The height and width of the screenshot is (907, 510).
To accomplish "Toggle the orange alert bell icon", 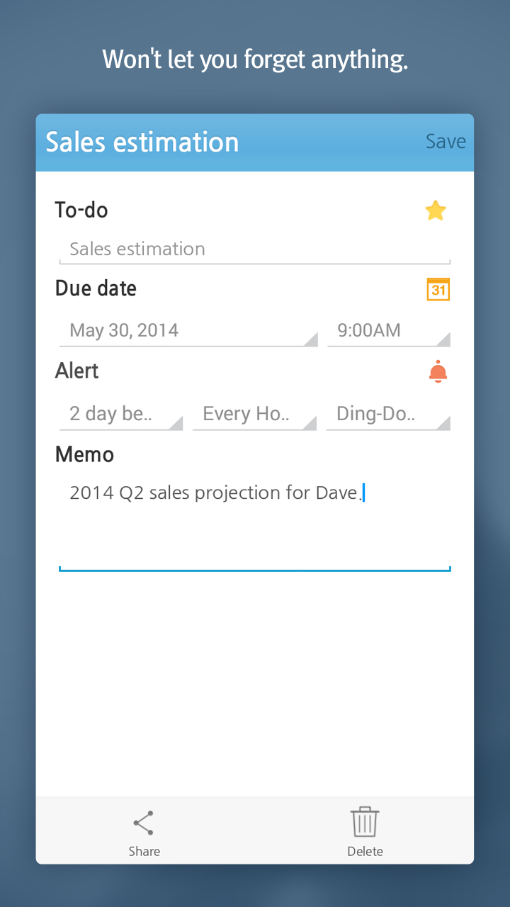I will point(438,372).
